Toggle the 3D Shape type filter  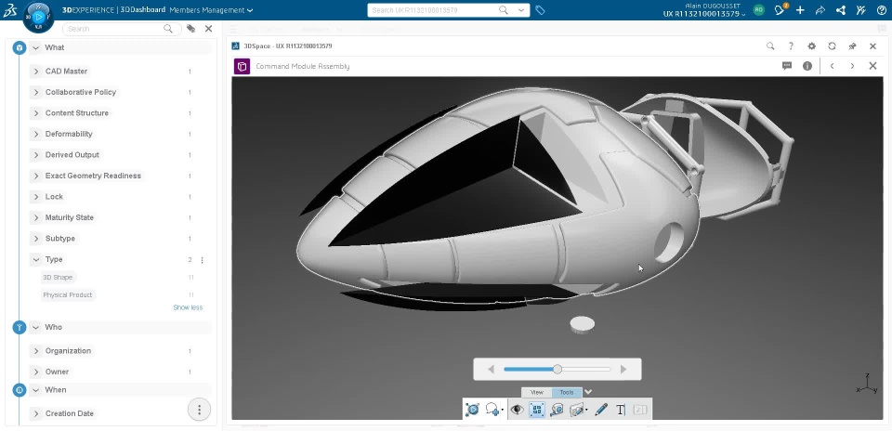coord(58,278)
